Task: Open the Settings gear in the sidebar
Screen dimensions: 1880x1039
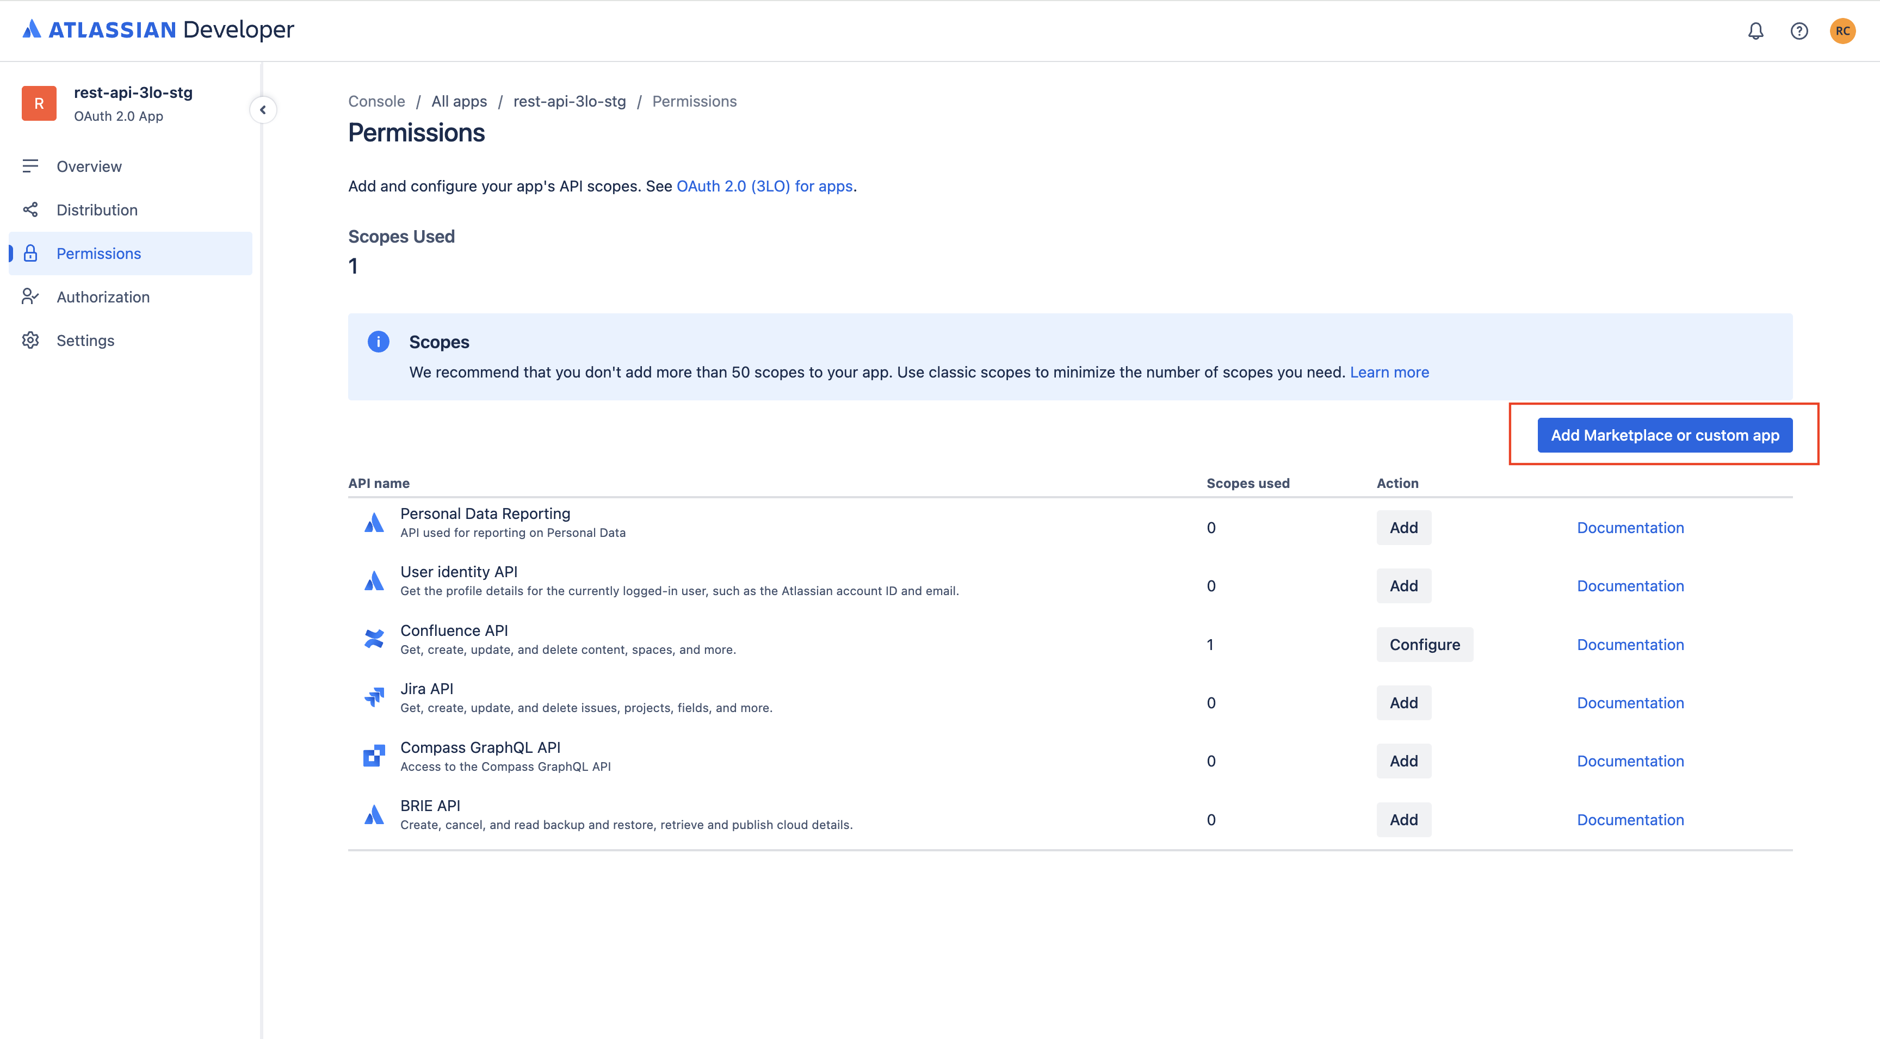Action: pyautogui.click(x=30, y=340)
